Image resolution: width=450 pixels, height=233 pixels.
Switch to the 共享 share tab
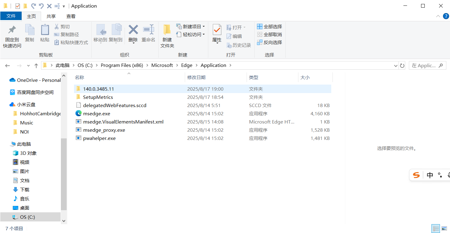click(x=51, y=16)
